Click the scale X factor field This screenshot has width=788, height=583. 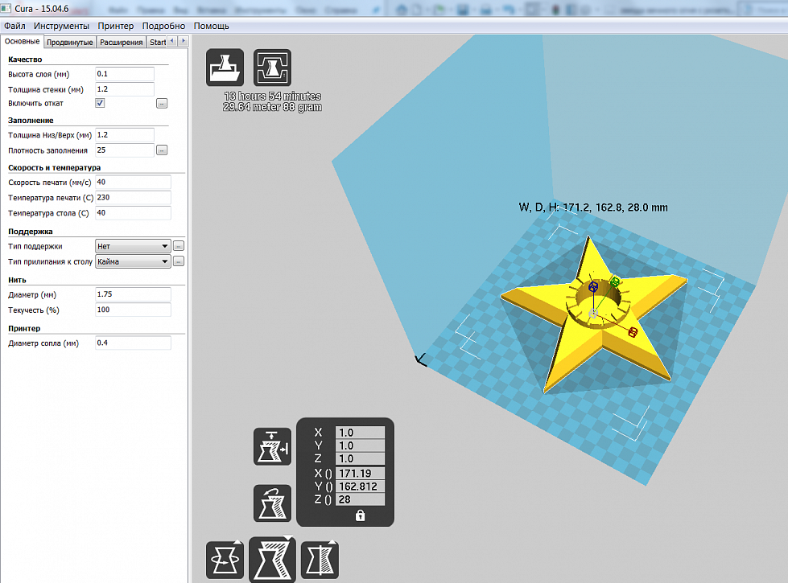click(361, 433)
